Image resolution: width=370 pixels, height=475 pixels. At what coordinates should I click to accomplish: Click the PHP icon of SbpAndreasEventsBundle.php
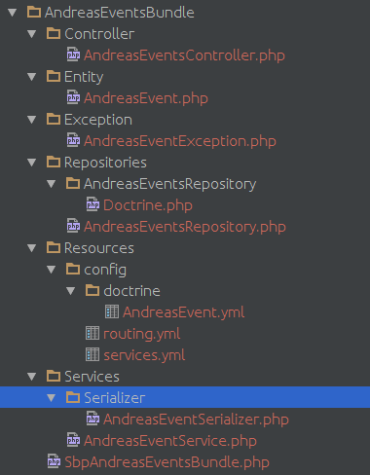(54, 461)
